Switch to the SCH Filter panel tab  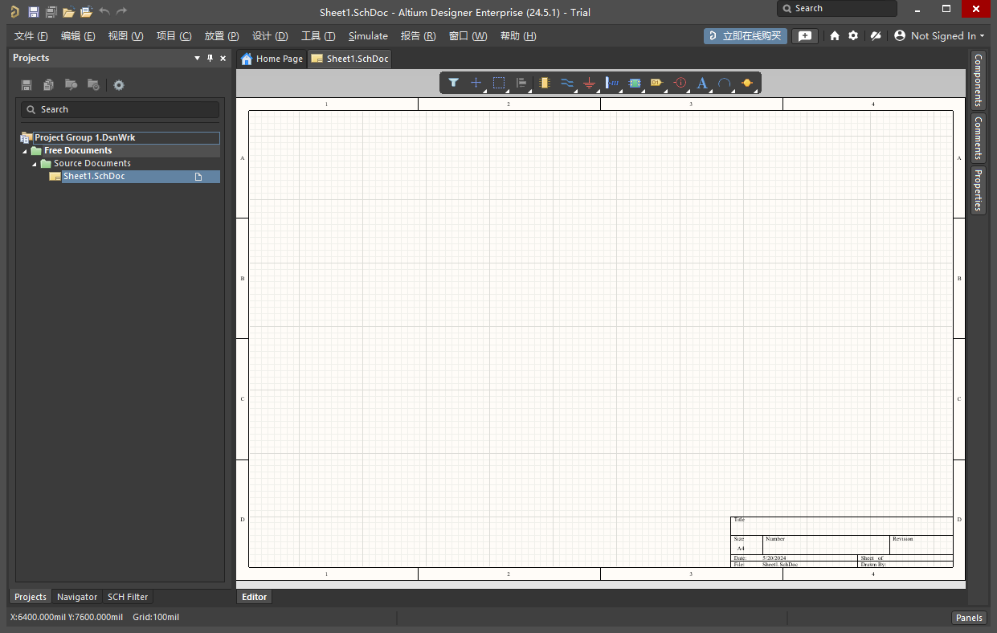[x=128, y=597]
